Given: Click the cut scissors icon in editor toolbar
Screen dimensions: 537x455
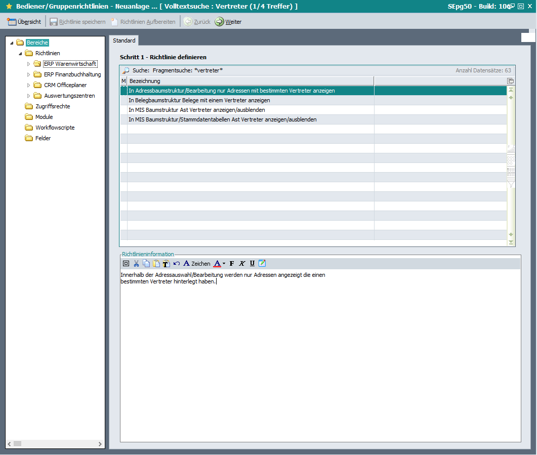Looking at the screenshot, I should pos(136,263).
